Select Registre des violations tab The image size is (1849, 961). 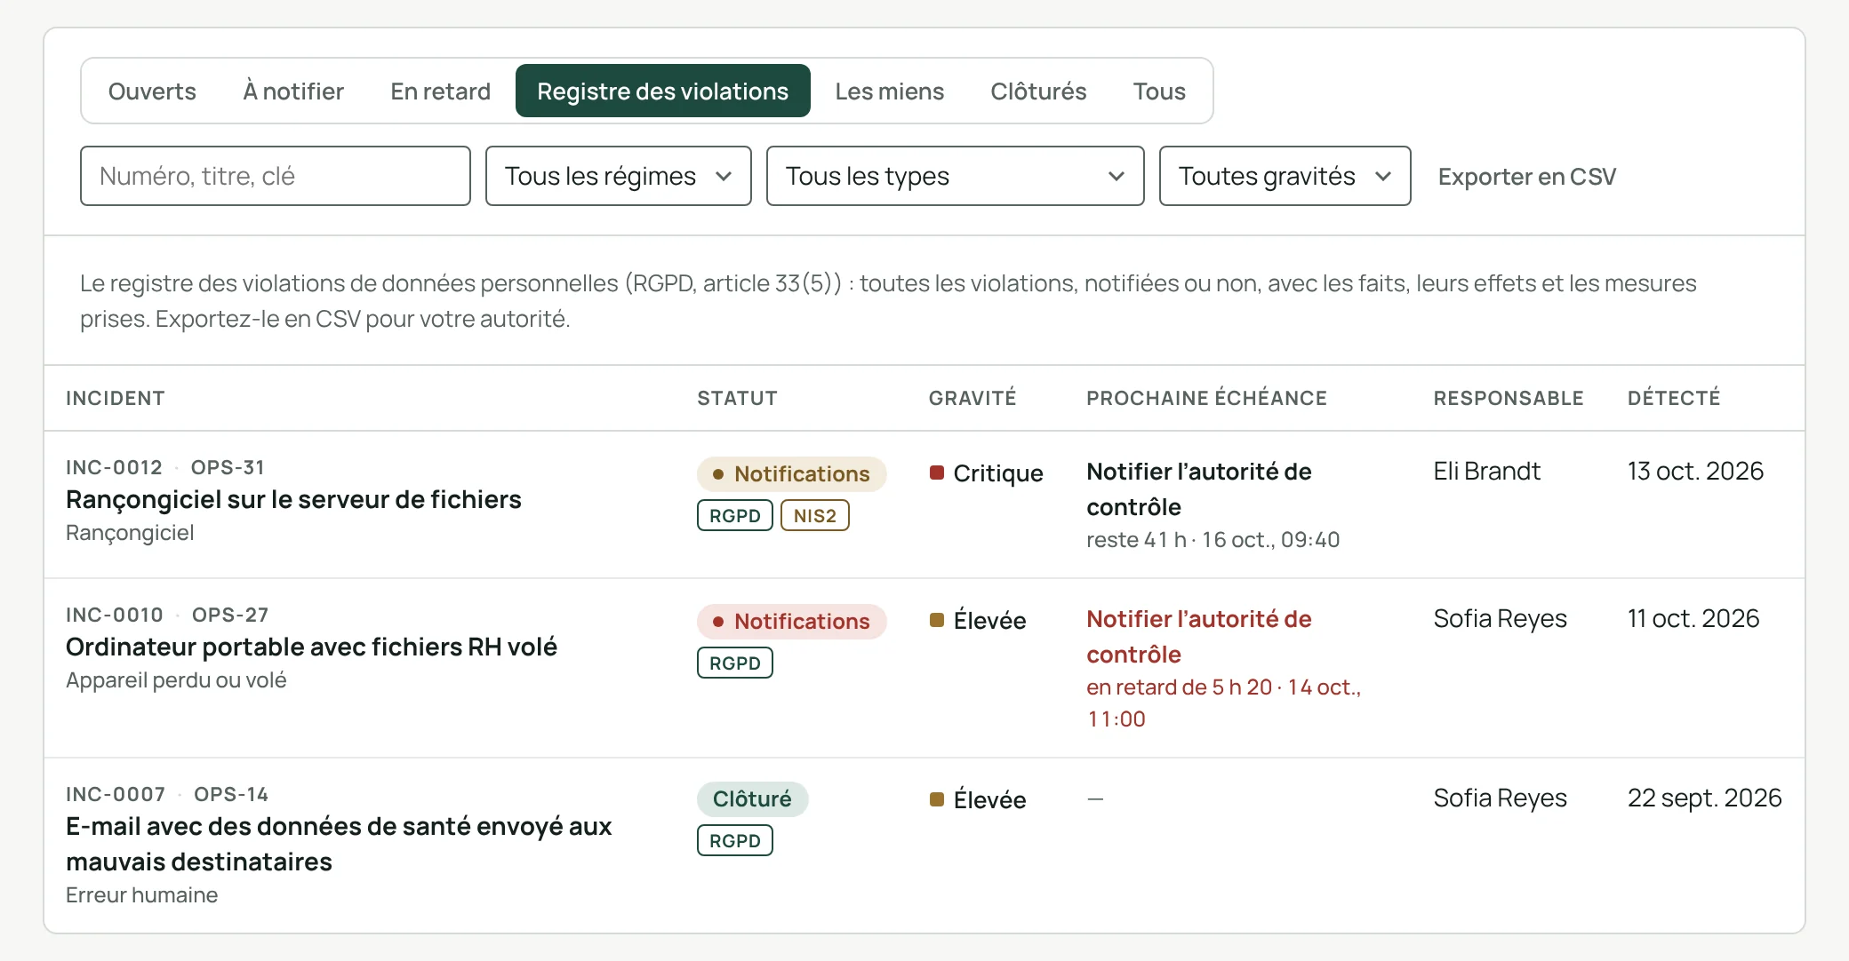click(x=662, y=91)
